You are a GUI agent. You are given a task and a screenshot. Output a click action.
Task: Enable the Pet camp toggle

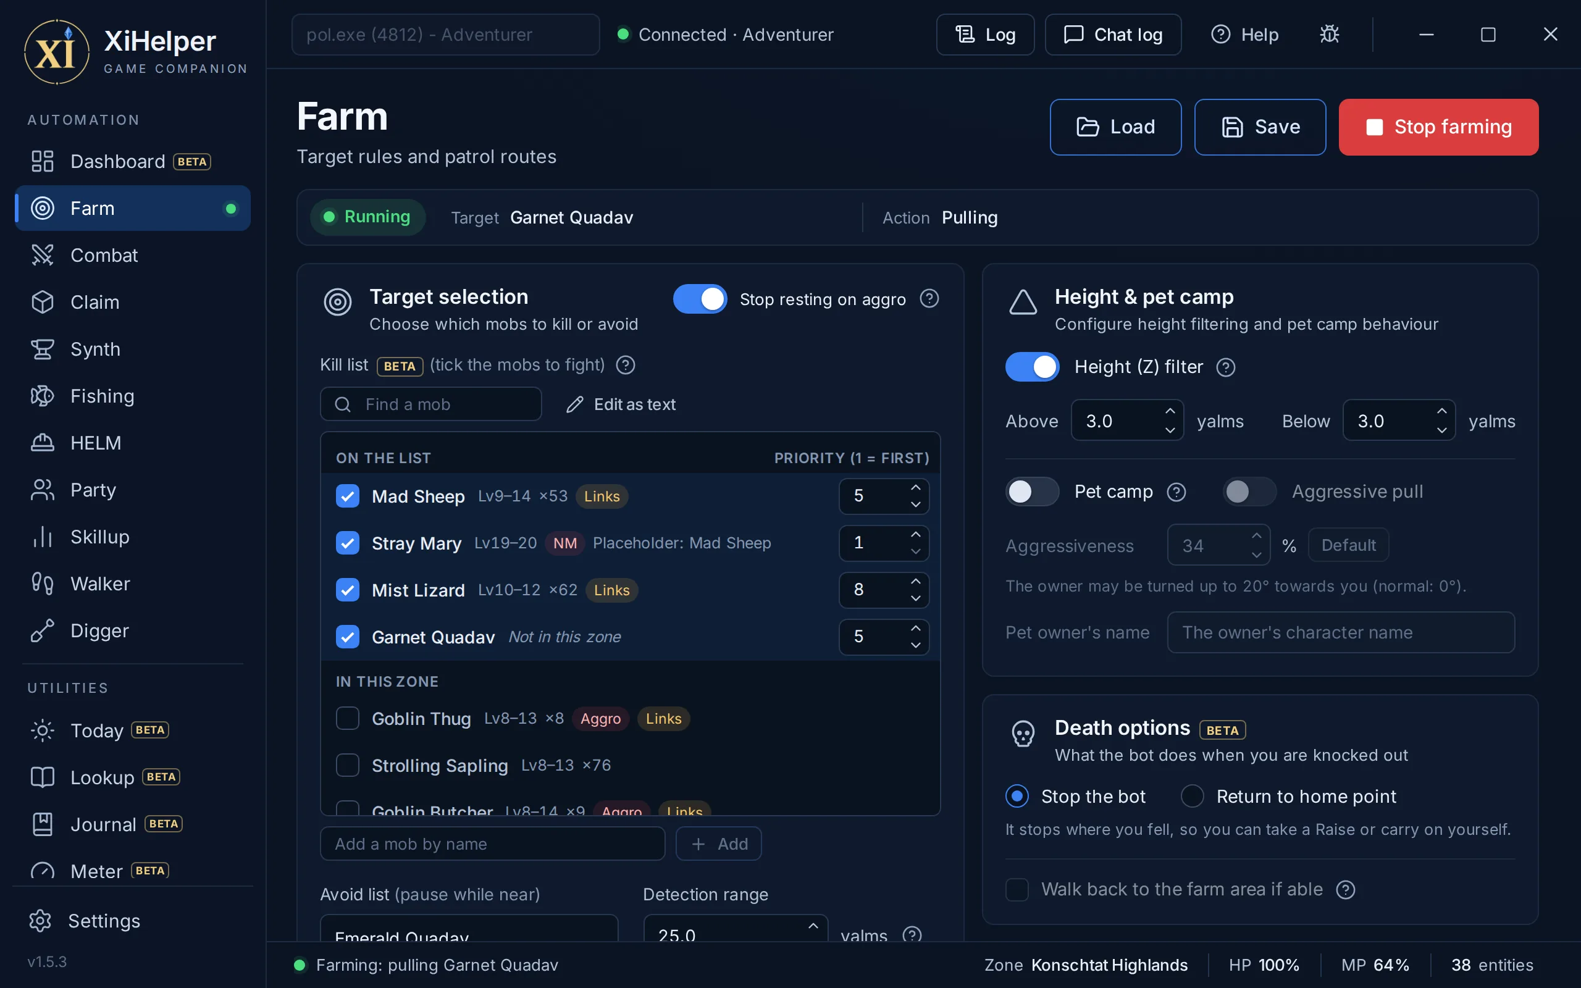1031,492
